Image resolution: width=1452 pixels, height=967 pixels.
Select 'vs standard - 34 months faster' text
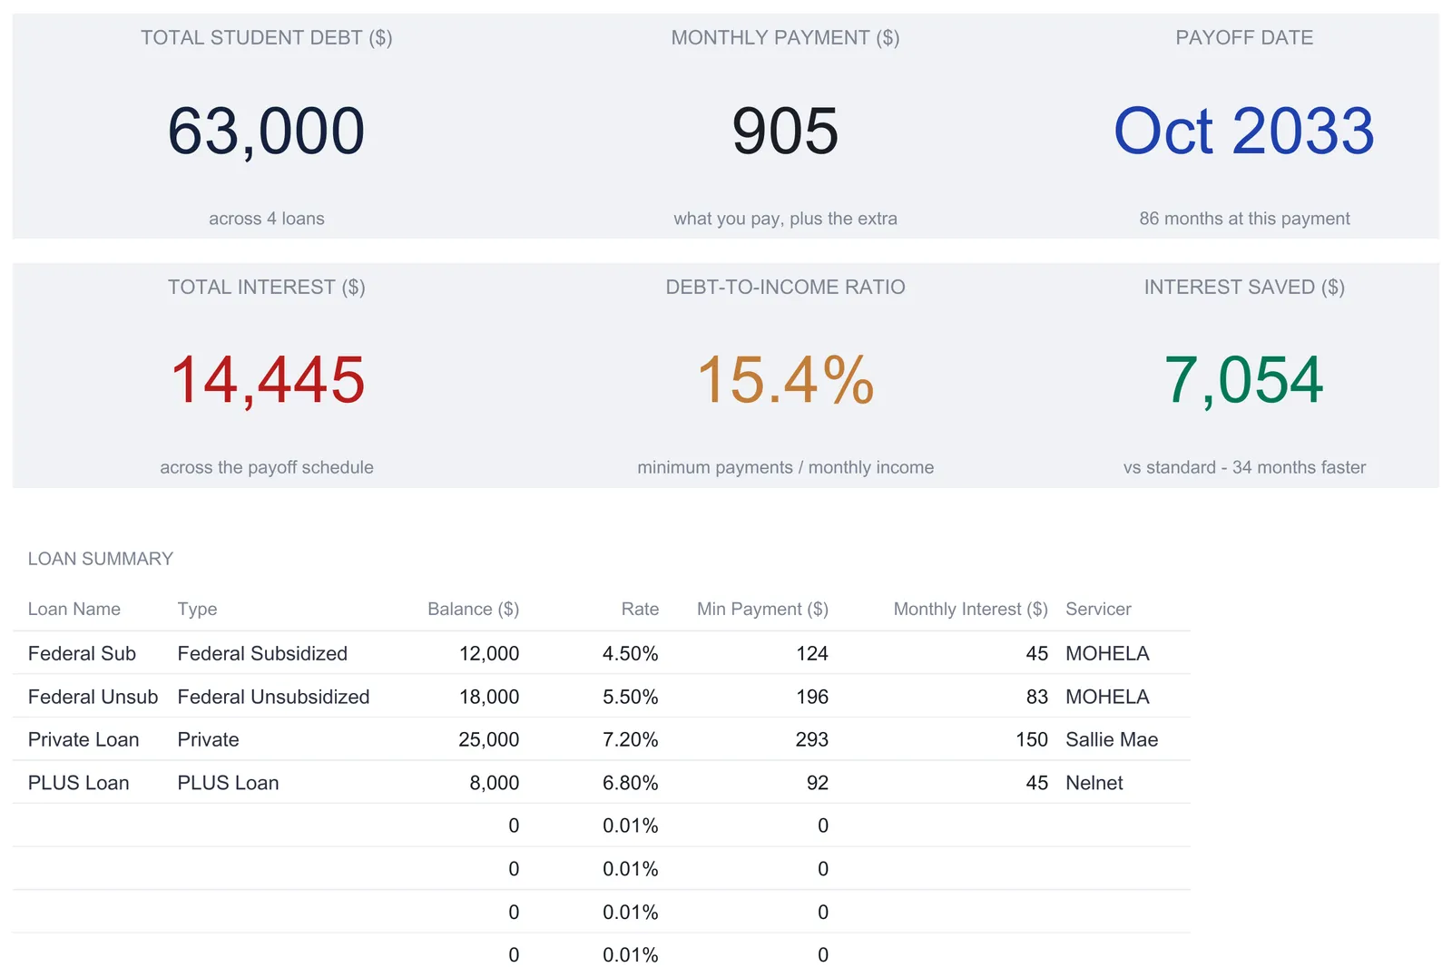[1244, 467]
